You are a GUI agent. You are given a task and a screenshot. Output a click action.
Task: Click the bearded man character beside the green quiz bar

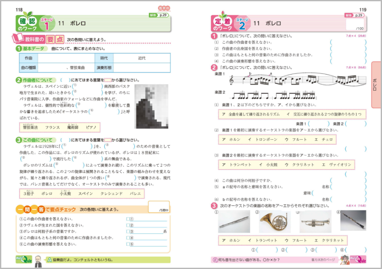pyautogui.click(x=38, y=261)
